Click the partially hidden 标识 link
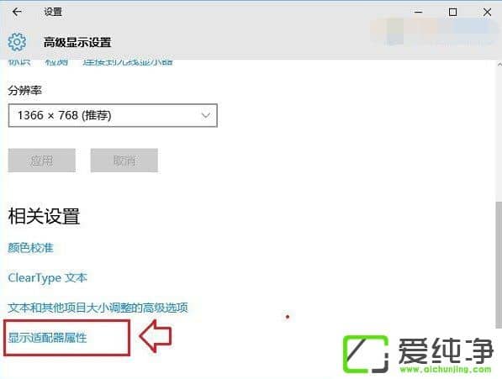 point(19,62)
